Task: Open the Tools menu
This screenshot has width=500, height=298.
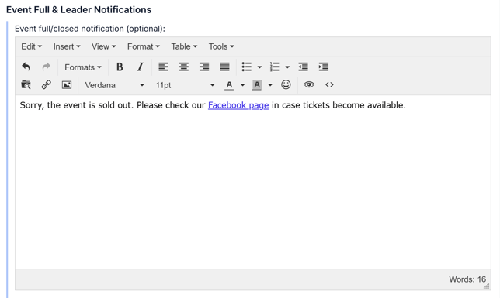Action: point(221,46)
